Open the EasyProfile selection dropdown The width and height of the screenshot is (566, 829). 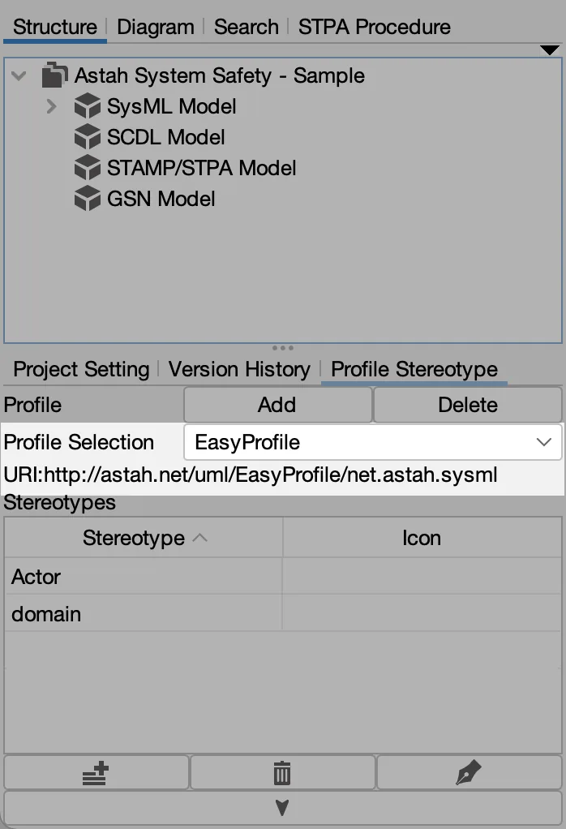click(372, 442)
